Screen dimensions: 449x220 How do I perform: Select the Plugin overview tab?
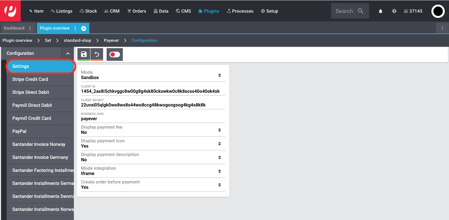[x=55, y=28]
